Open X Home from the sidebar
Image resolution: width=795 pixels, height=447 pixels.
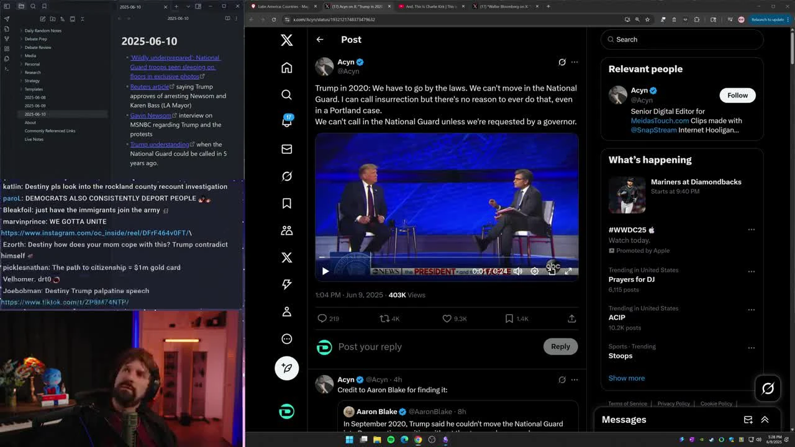286,68
